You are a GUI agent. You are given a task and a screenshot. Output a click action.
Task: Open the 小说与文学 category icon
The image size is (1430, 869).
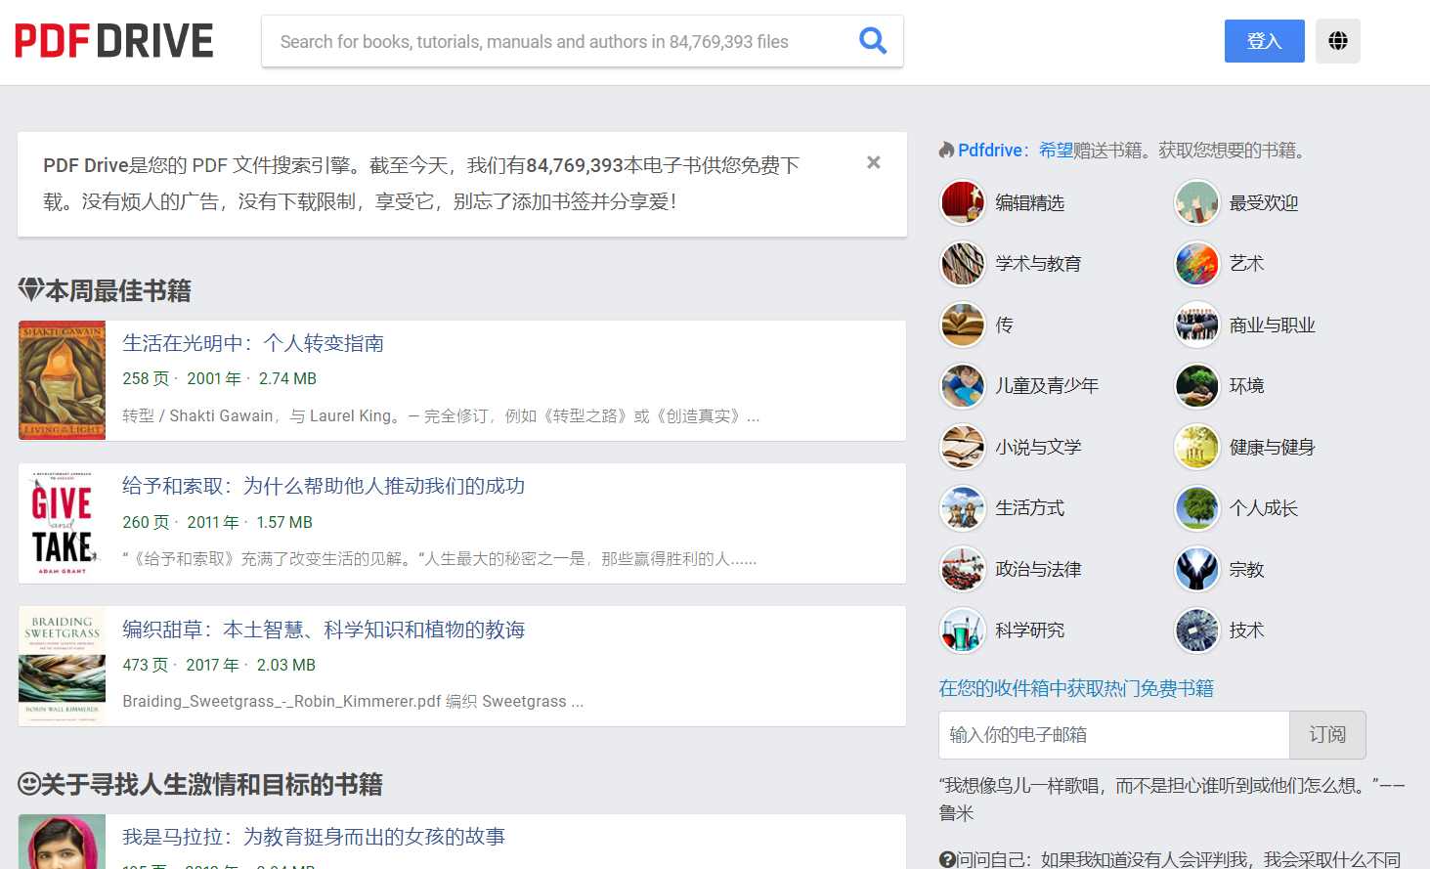[963, 448]
